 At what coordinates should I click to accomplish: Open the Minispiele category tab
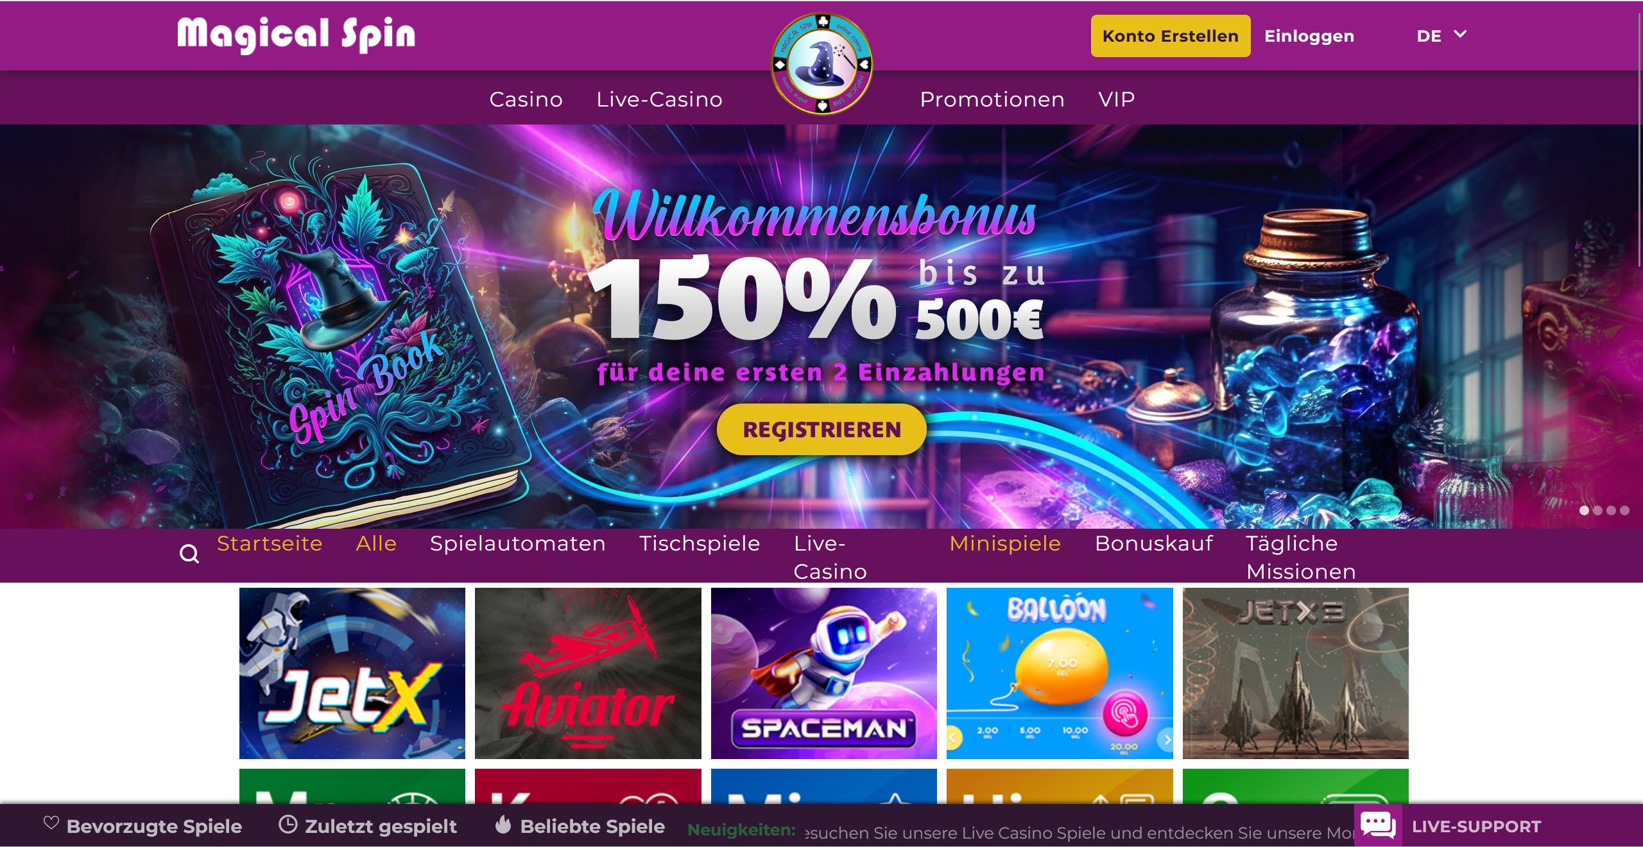1005,543
